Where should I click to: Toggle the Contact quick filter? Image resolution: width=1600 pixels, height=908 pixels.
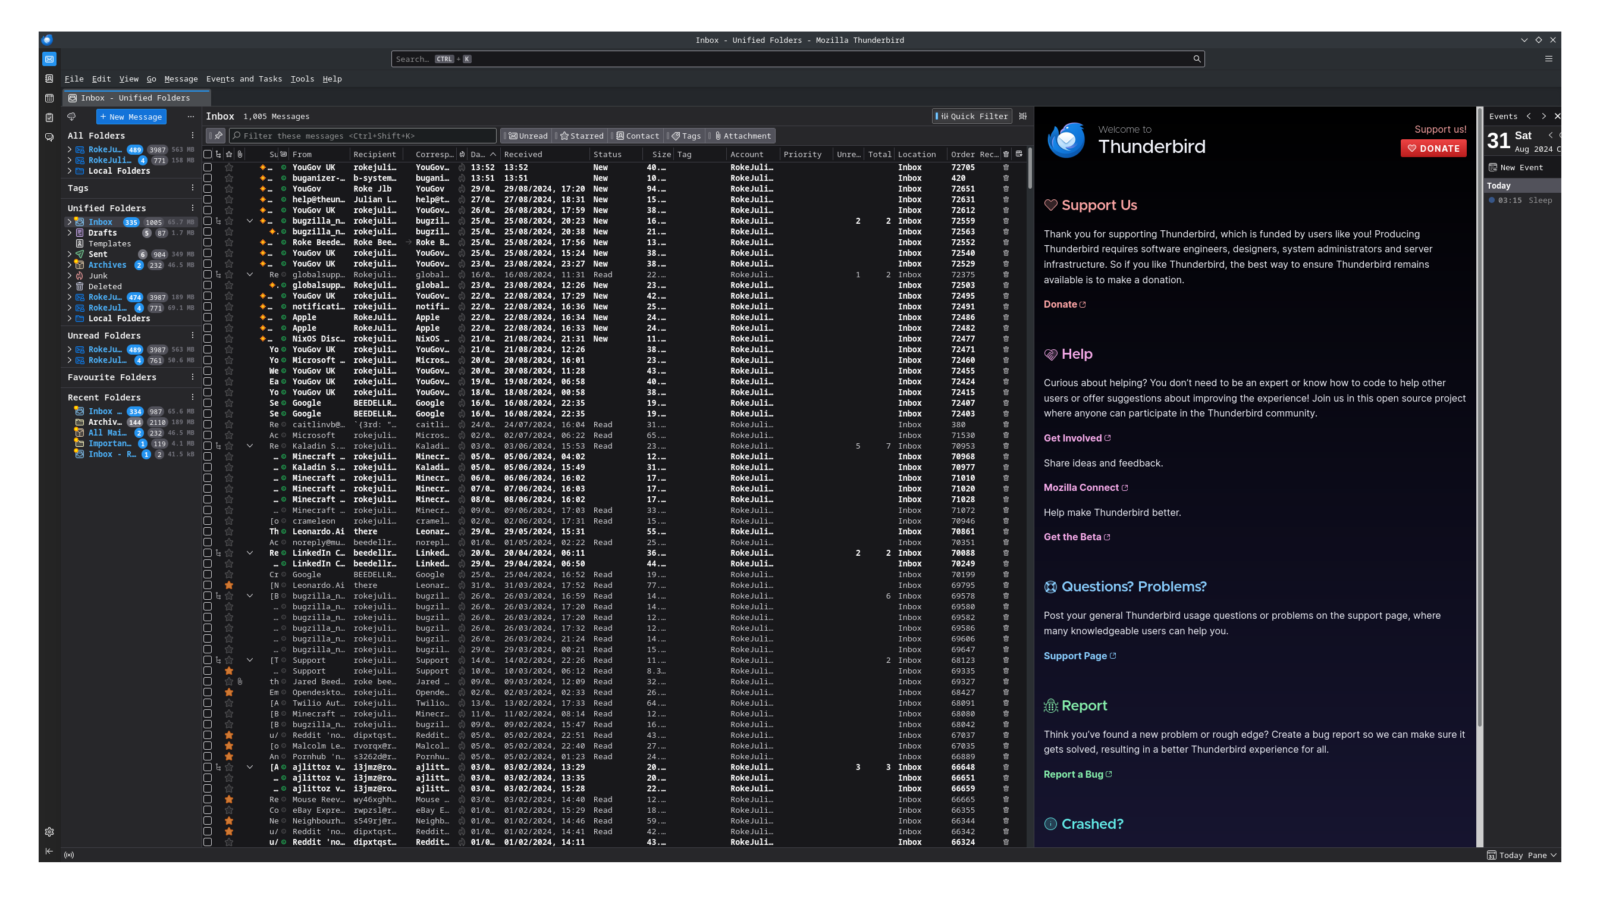click(637, 136)
